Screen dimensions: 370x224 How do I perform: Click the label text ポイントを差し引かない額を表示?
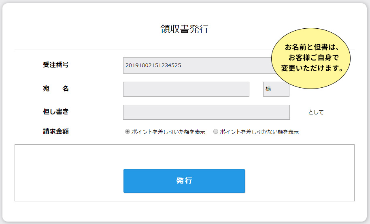[259, 132]
